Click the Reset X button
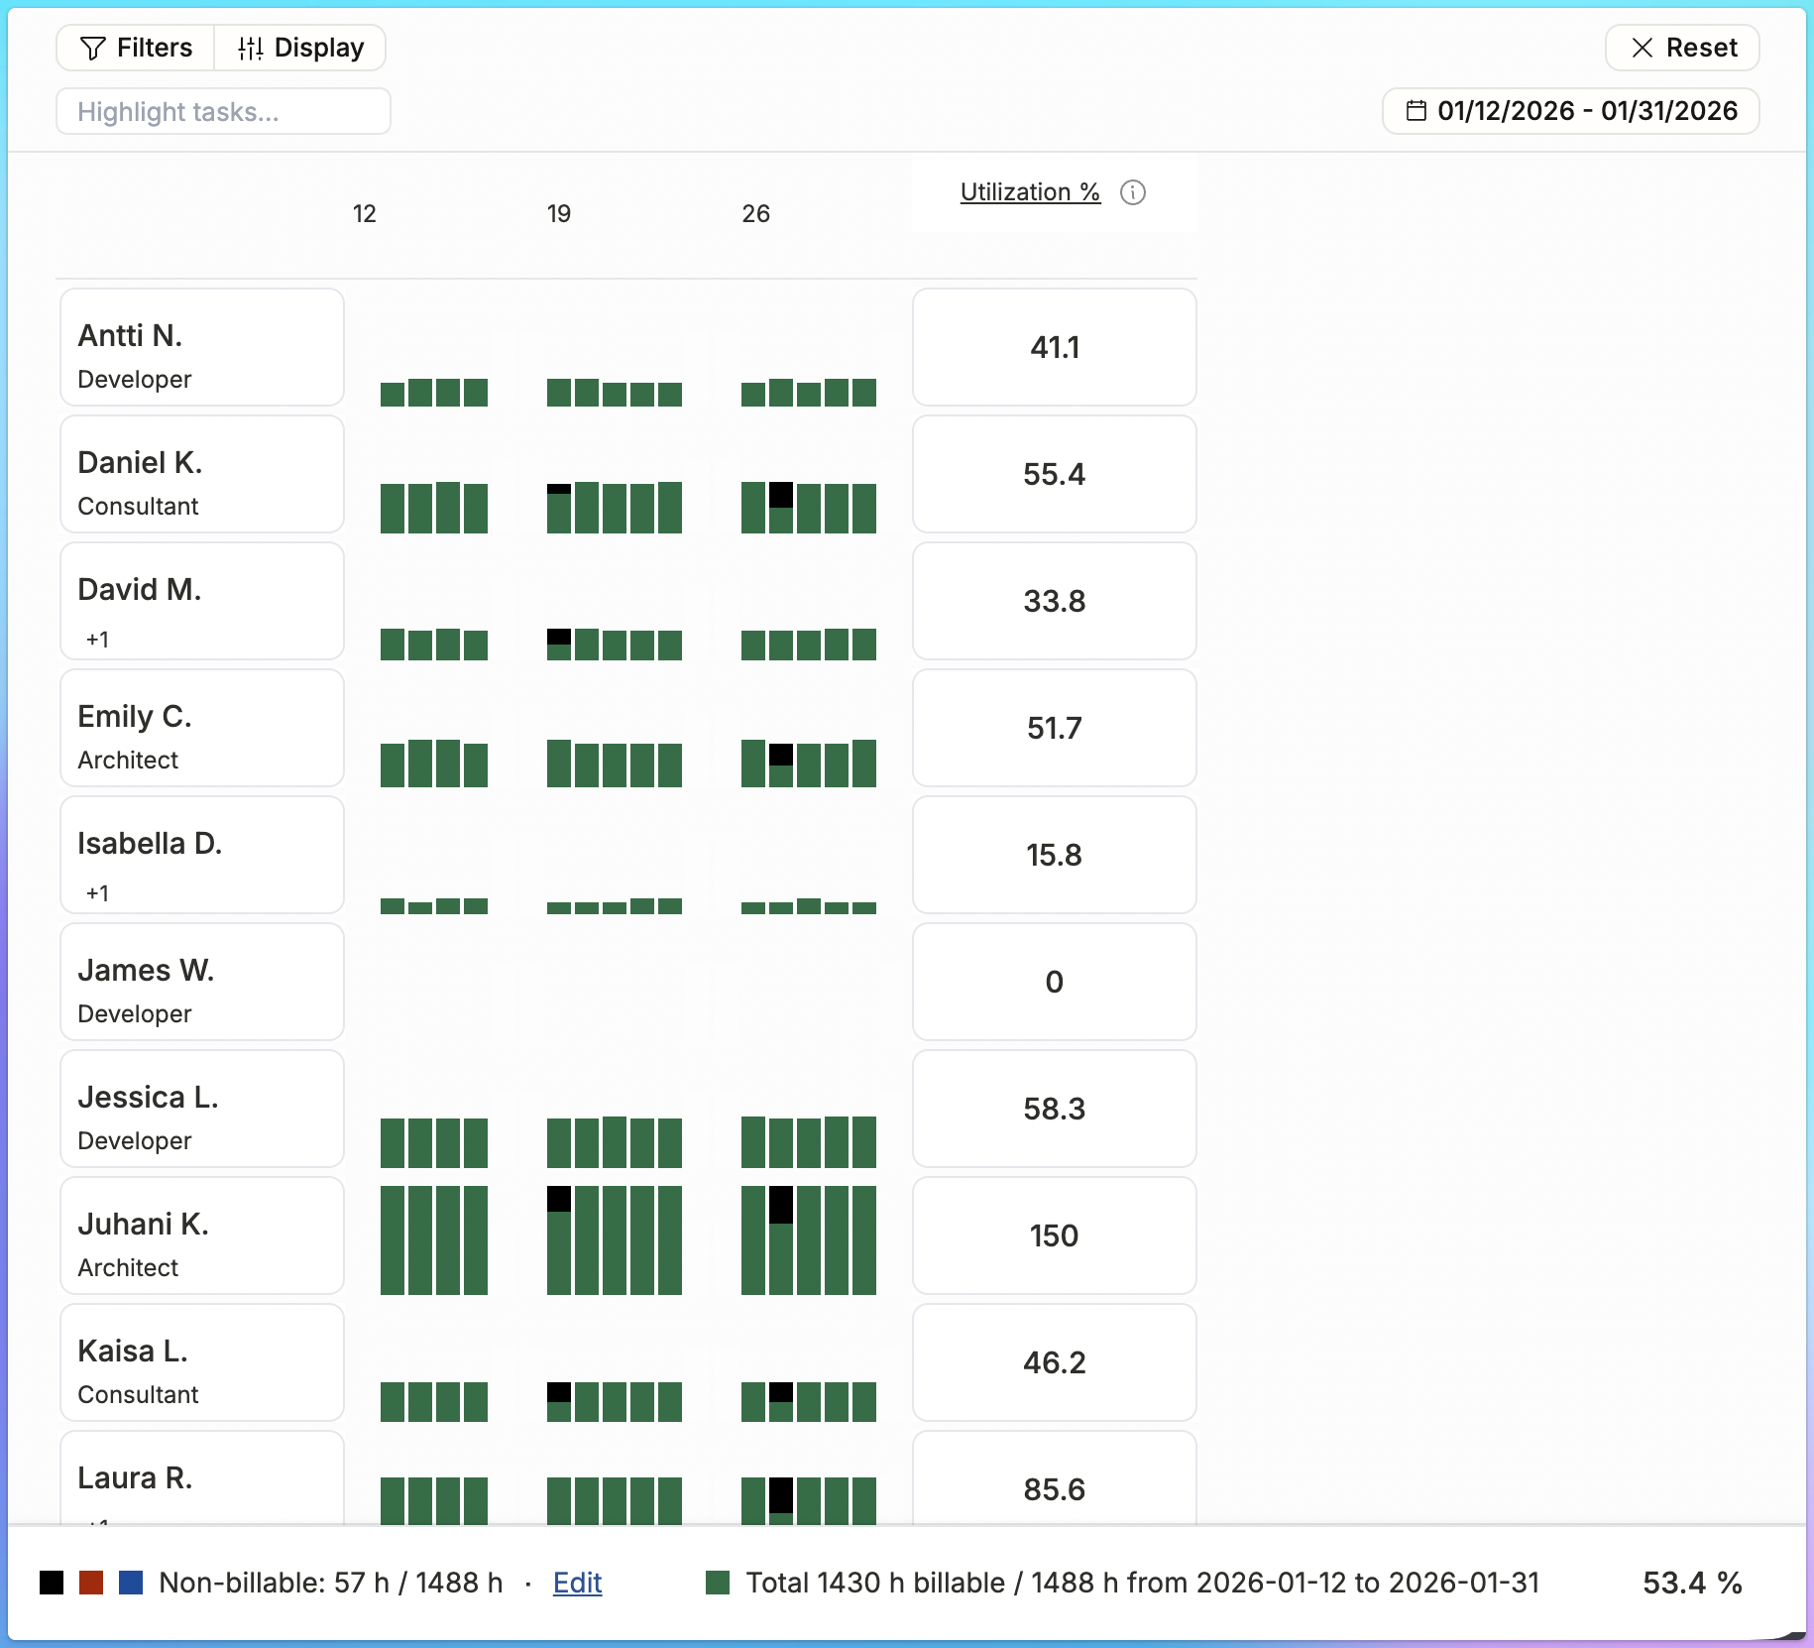The width and height of the screenshot is (1814, 1648). [x=1682, y=48]
